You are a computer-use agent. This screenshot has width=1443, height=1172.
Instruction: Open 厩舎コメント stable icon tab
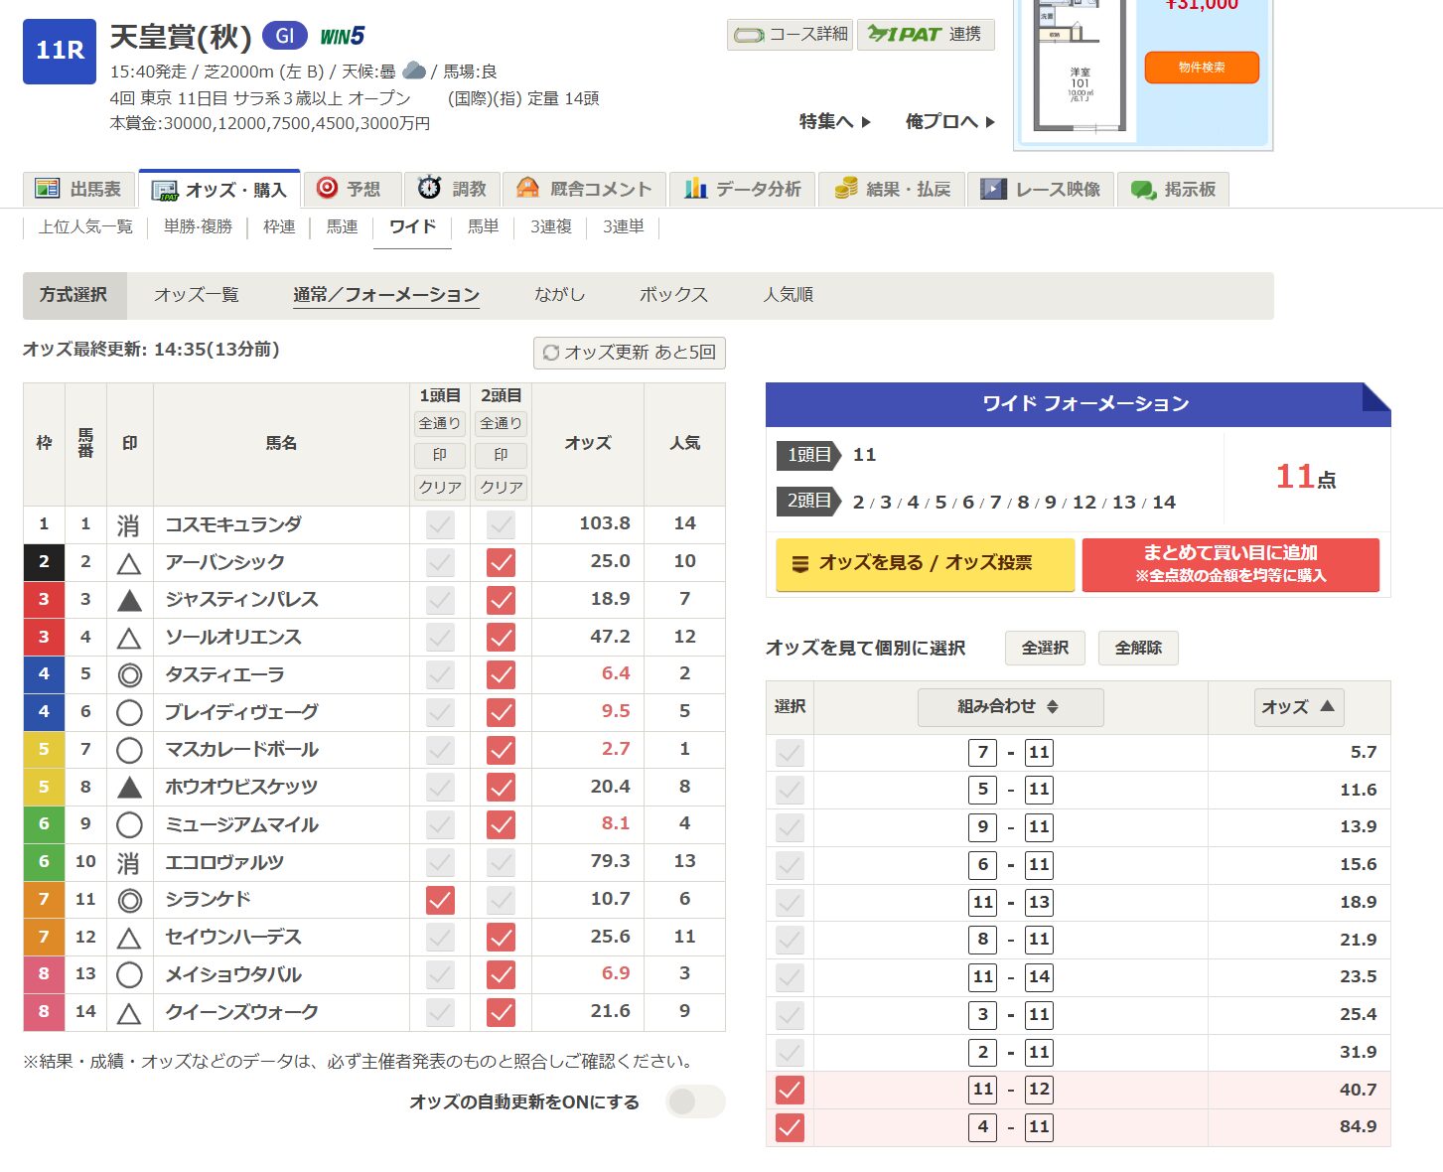[584, 189]
